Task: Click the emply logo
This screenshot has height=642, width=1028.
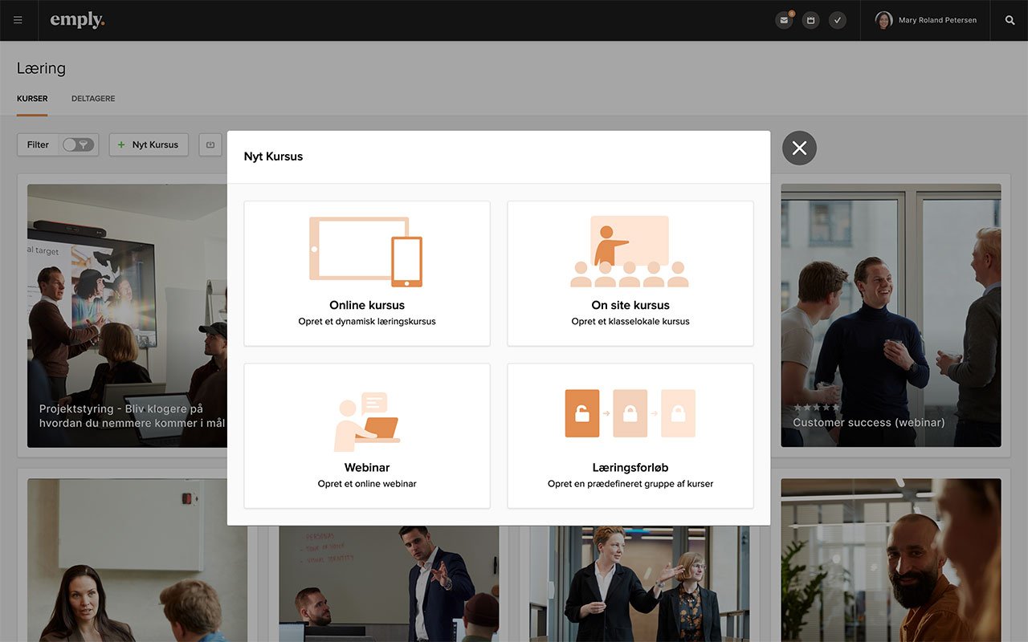Action: pyautogui.click(x=77, y=20)
